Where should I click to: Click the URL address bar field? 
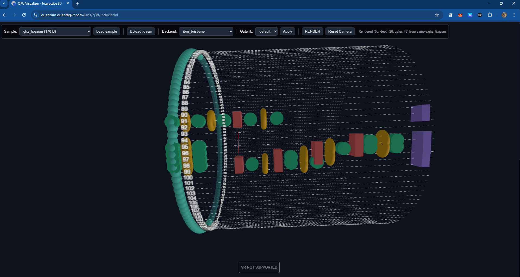(x=217, y=15)
